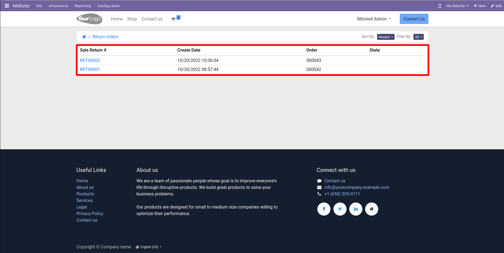Open the Site menu
Screen dimensions: 504x253
[x=39, y=6]
